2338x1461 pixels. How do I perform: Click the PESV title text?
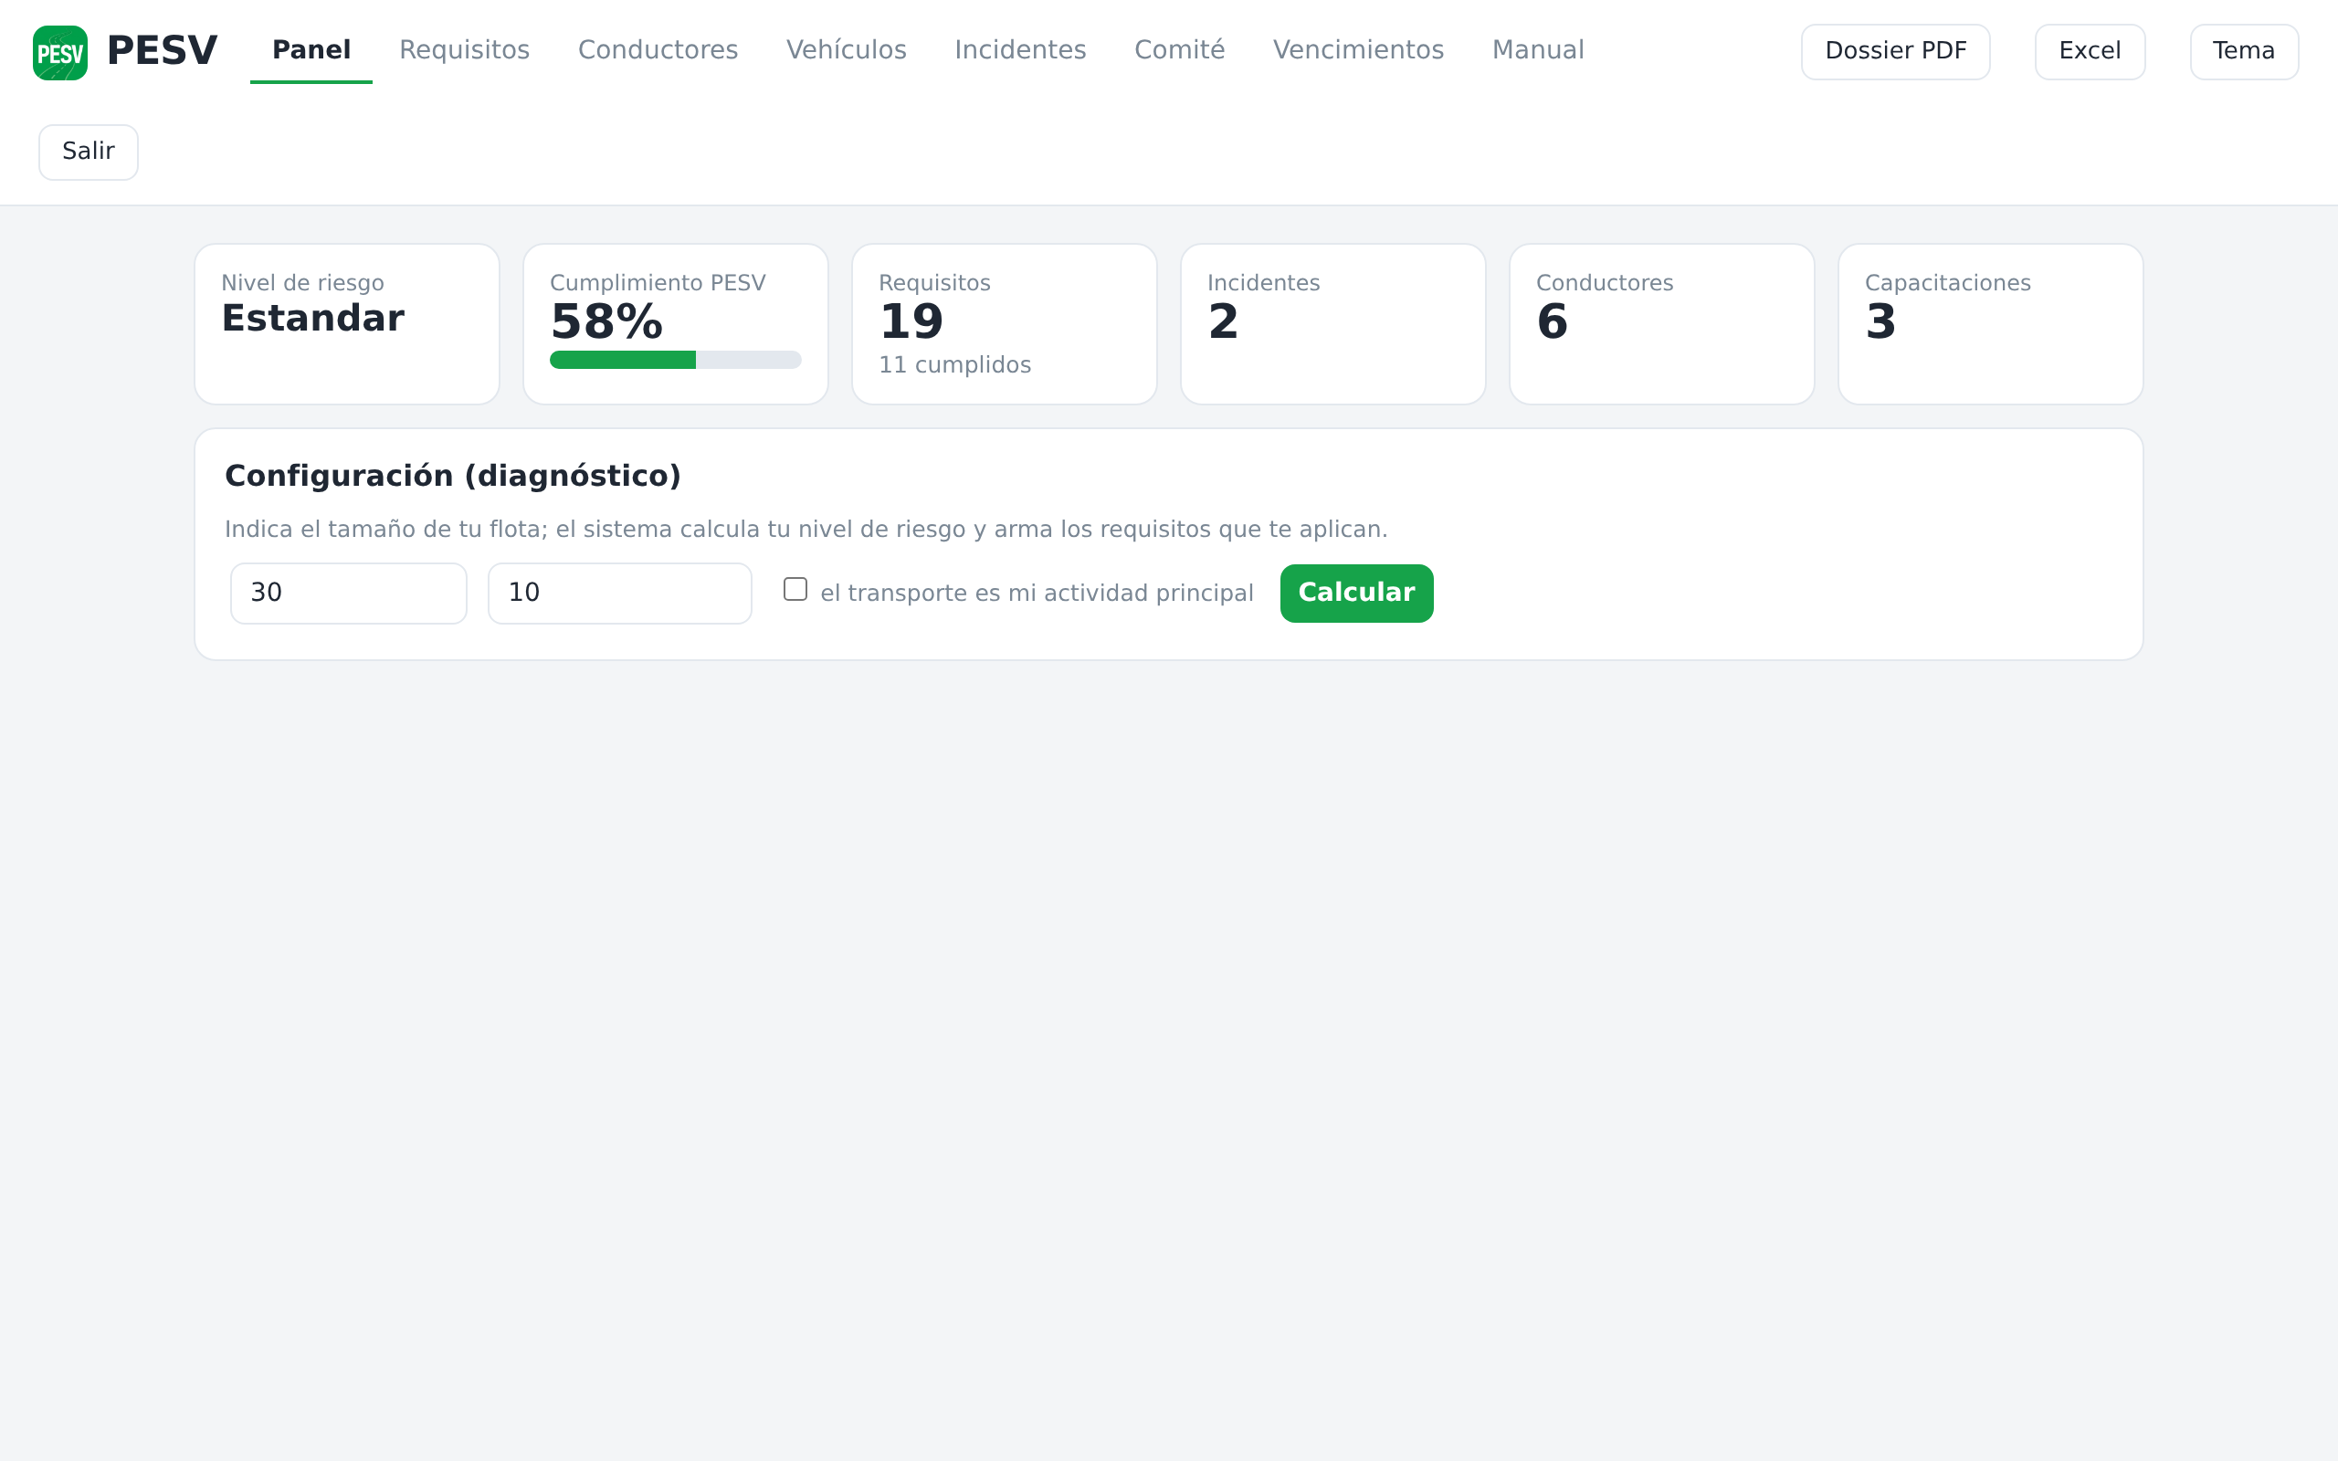[163, 51]
